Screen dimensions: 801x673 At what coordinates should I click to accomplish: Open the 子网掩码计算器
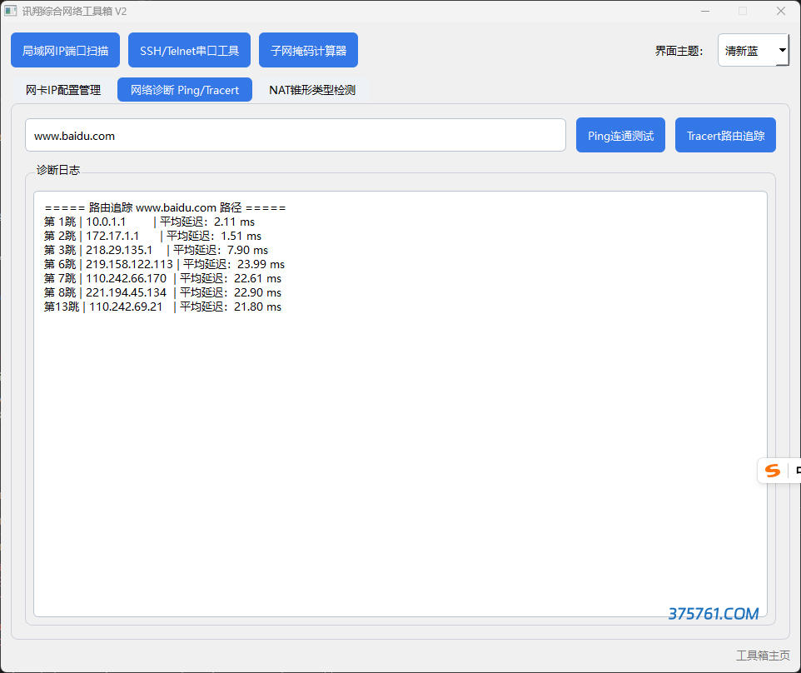coord(308,50)
